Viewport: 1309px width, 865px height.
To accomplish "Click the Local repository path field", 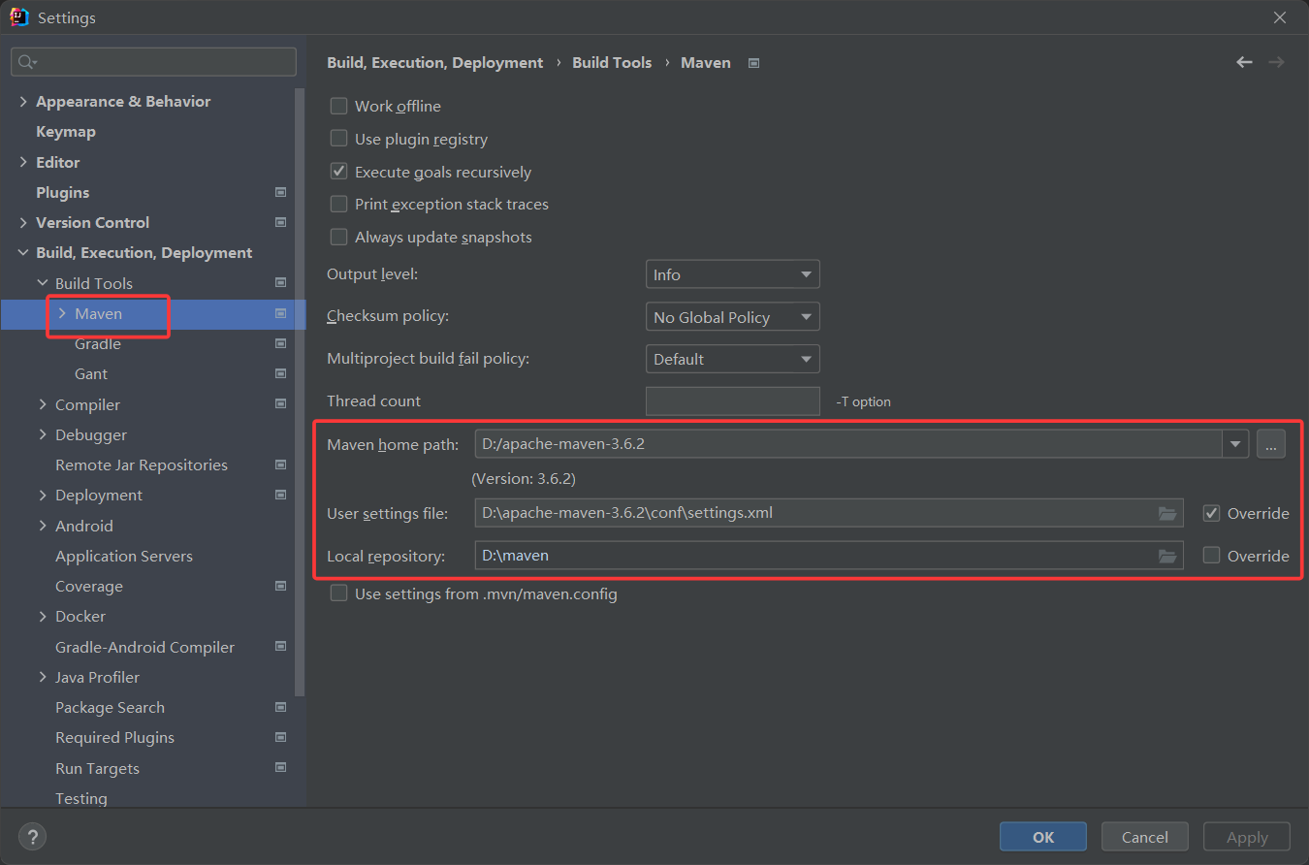I will (x=829, y=556).
